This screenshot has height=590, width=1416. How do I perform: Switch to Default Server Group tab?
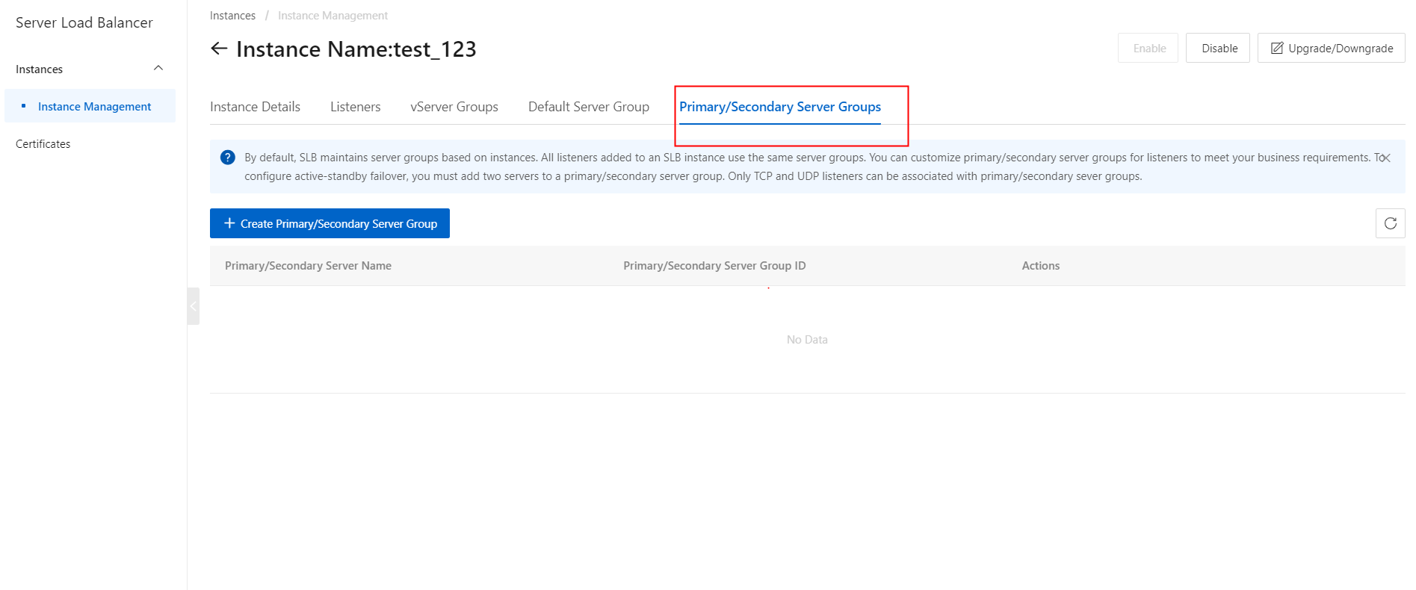[589, 107]
